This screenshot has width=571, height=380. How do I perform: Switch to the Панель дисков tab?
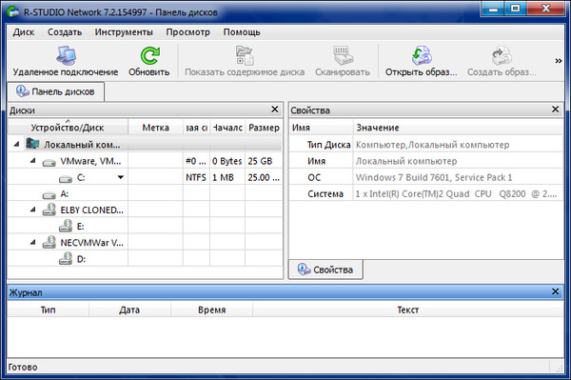tap(56, 91)
